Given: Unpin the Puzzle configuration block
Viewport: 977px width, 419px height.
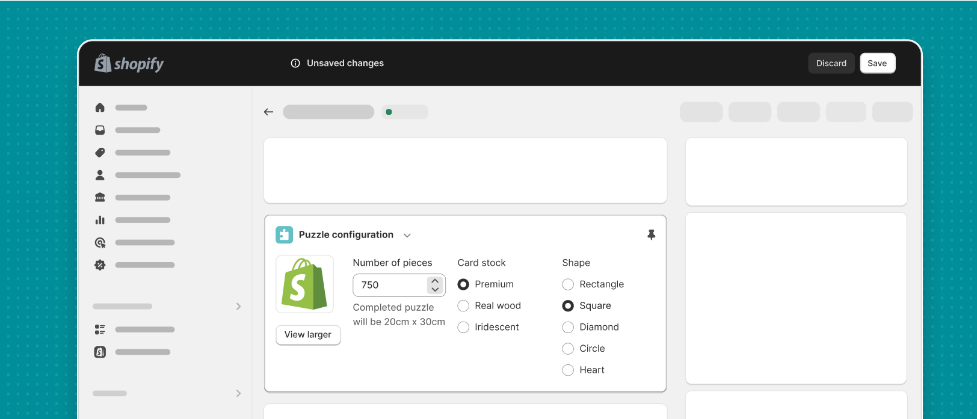Looking at the screenshot, I should [x=651, y=234].
